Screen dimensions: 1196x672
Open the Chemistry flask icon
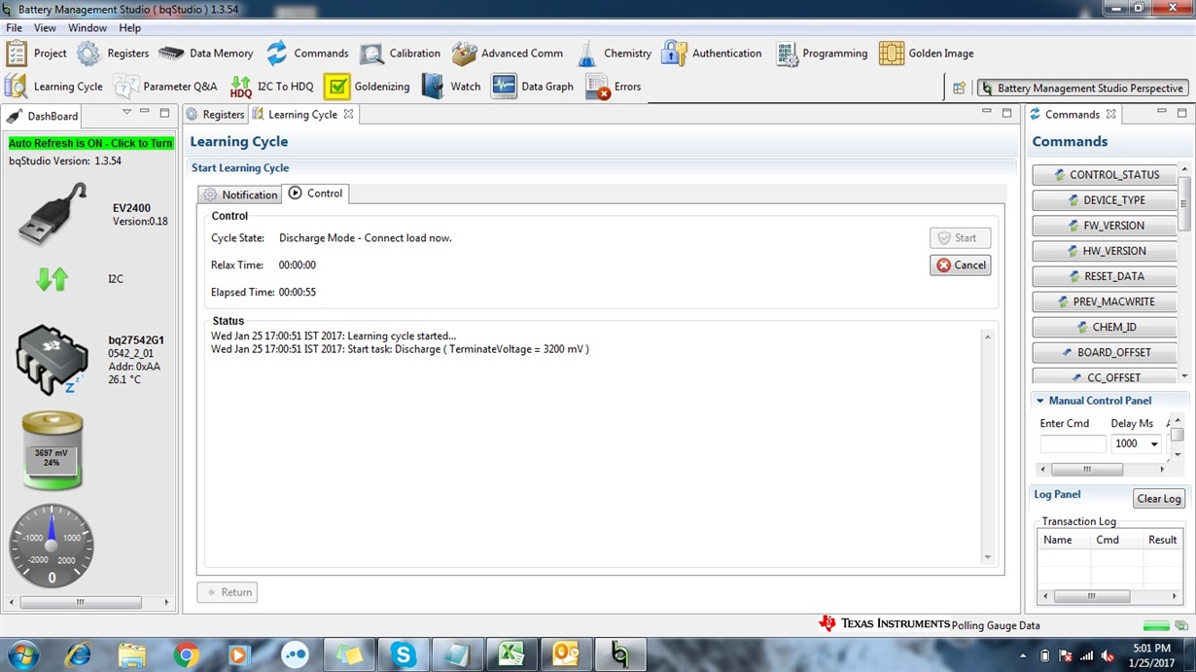click(587, 53)
